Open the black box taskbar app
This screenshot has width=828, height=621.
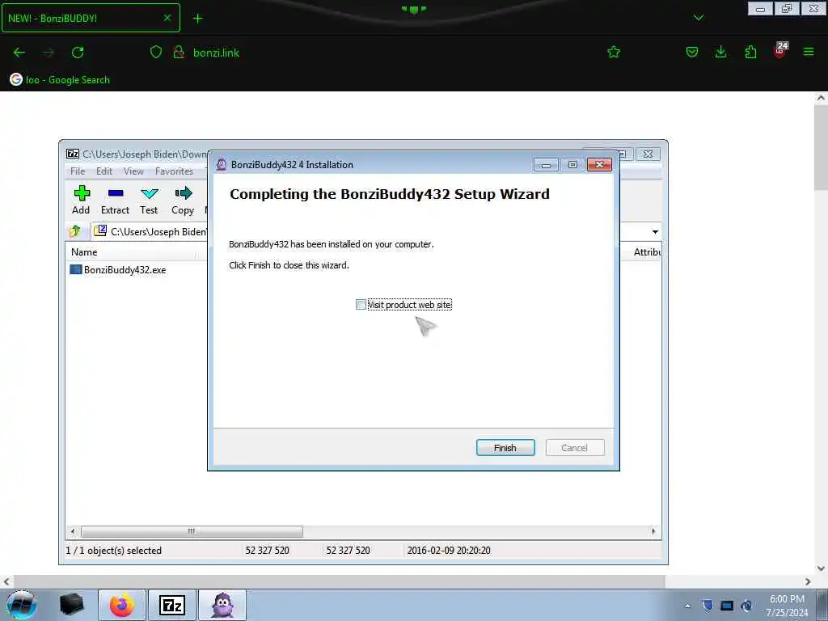72,605
